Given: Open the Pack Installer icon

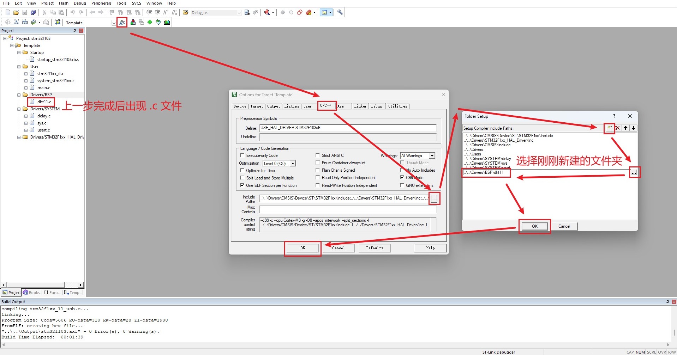Looking at the screenshot, I should (167, 22).
